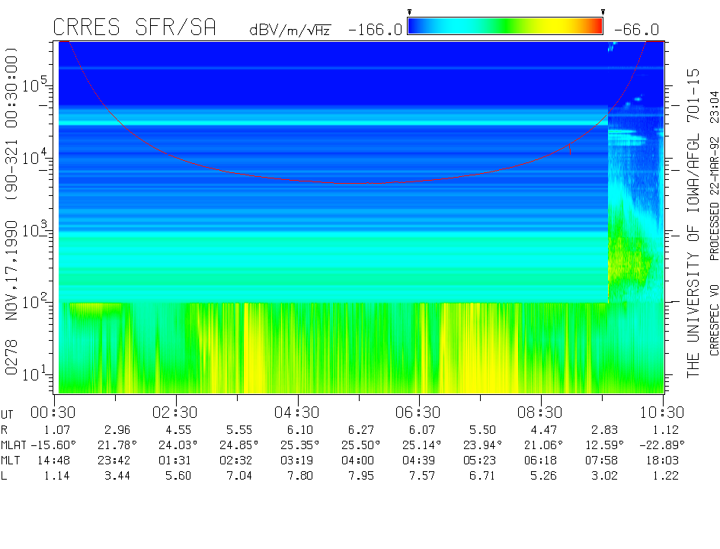The height and width of the screenshot is (549, 720).
Task: Choose the 06:30 UT time tick label
Action: (419, 412)
